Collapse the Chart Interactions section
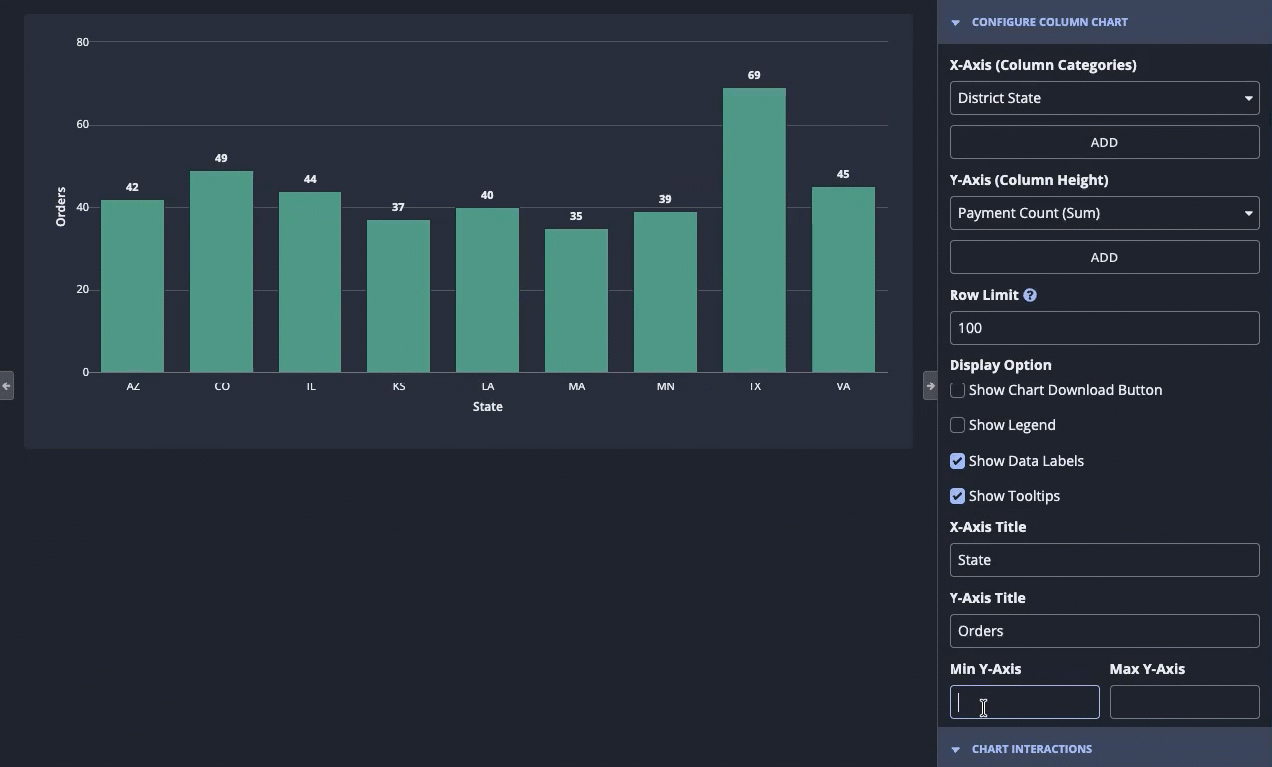The image size is (1272, 767). 955,749
